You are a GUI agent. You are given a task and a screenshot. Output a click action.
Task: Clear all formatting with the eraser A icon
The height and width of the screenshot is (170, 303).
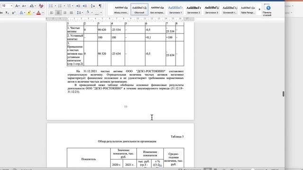pyautogui.click(x=41, y=6)
